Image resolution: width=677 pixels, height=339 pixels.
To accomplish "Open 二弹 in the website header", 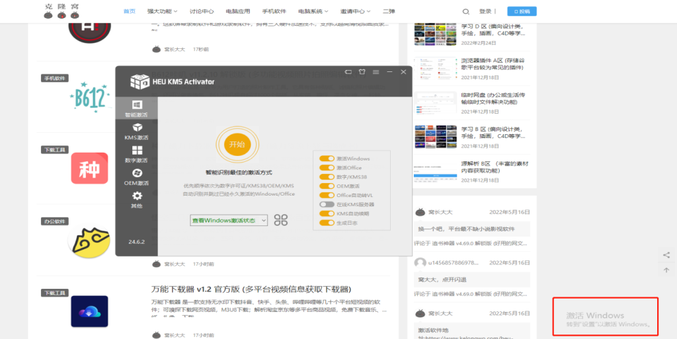I will (389, 11).
